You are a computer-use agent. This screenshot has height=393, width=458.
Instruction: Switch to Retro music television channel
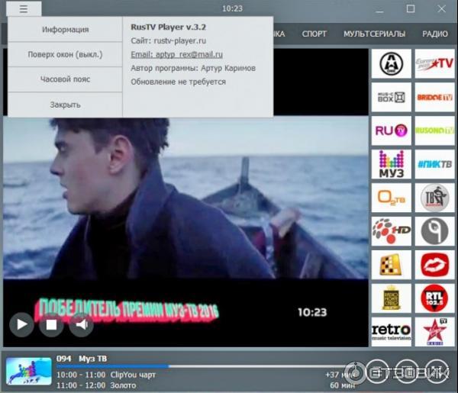tap(391, 330)
